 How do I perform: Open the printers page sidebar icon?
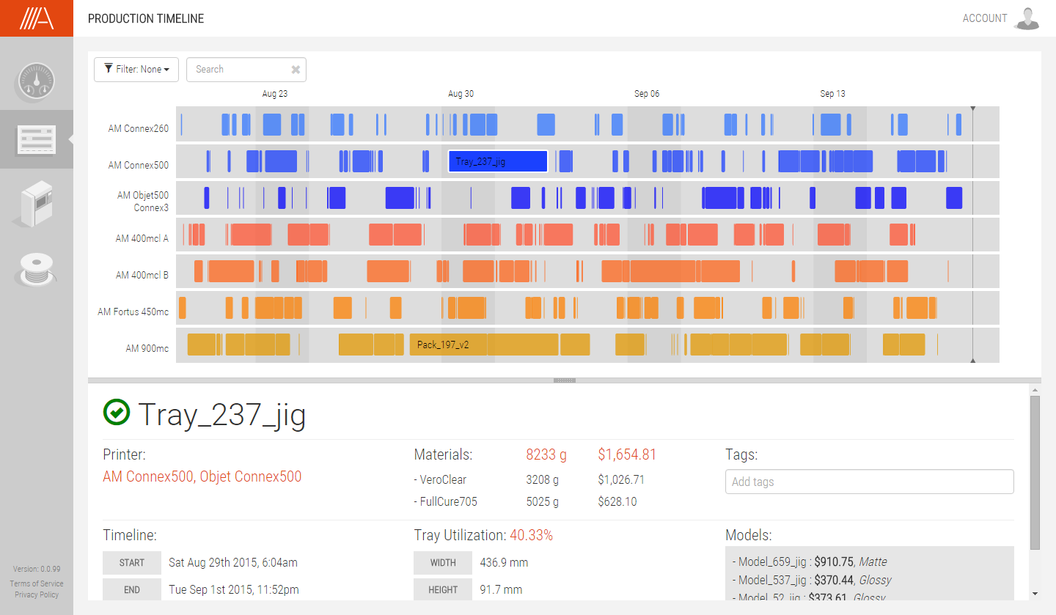[x=36, y=203]
